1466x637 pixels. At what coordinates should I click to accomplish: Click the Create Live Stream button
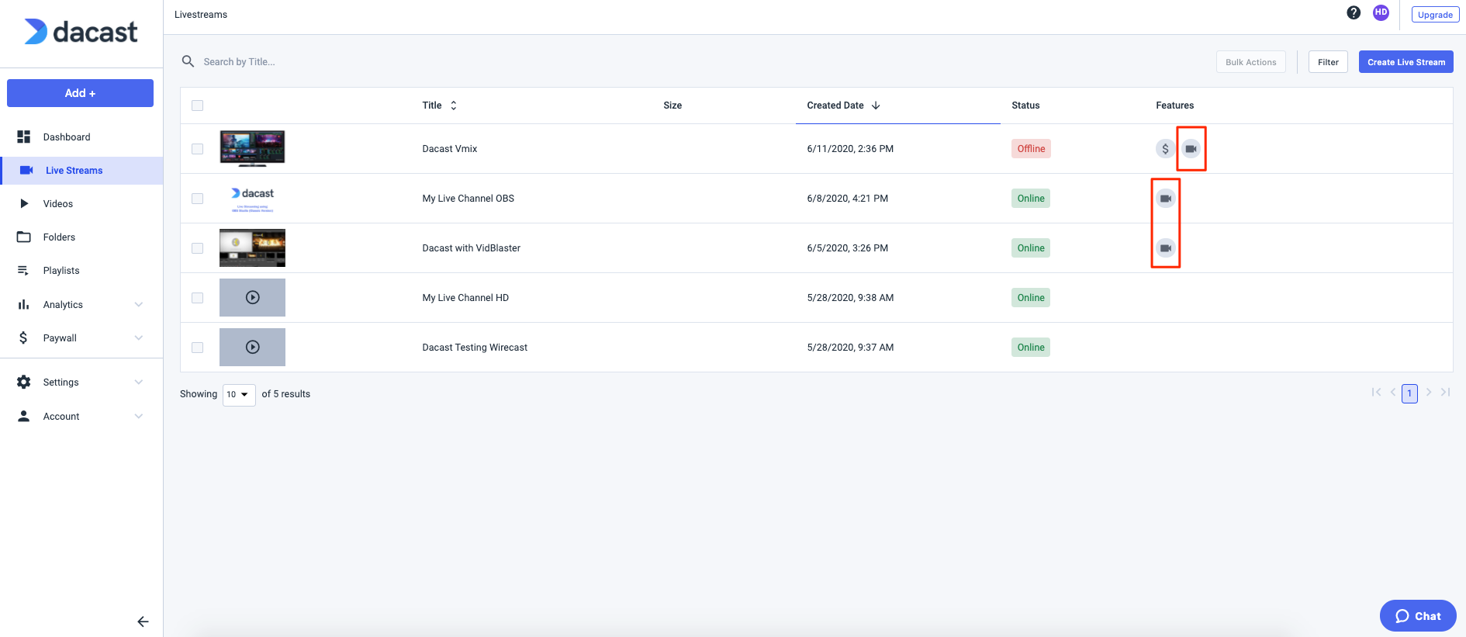1405,62
